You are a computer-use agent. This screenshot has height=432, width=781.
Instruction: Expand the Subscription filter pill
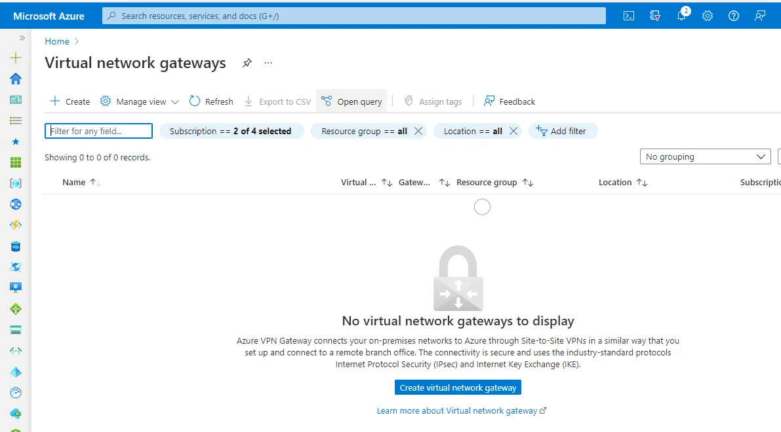point(231,131)
